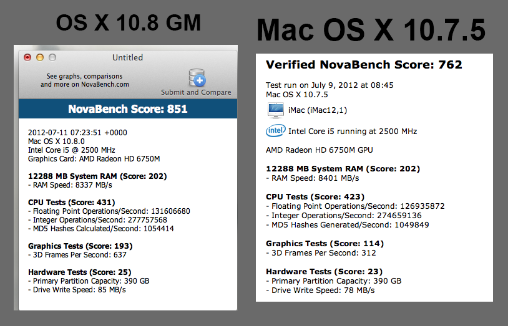Viewport: 508px width, 326px height.
Task: Click AMD Radeon HD 6750M GPU line
Action: [x=319, y=150]
